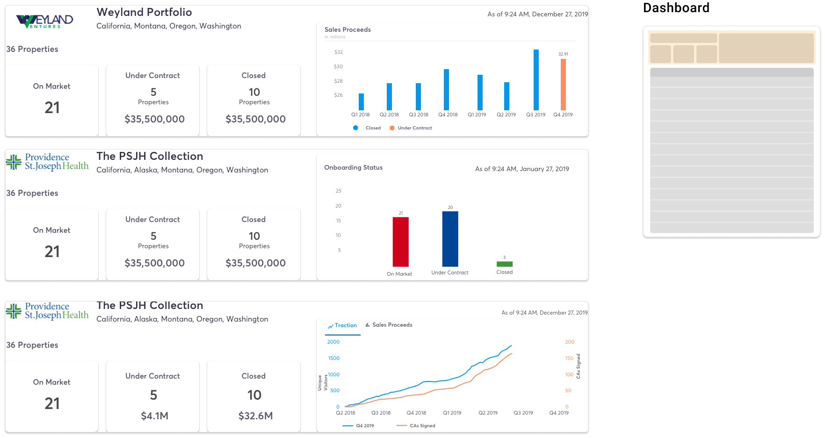This screenshot has height=438, width=825.
Task: Click the '36 Properties' text under Weyland logo
Action: [32, 49]
